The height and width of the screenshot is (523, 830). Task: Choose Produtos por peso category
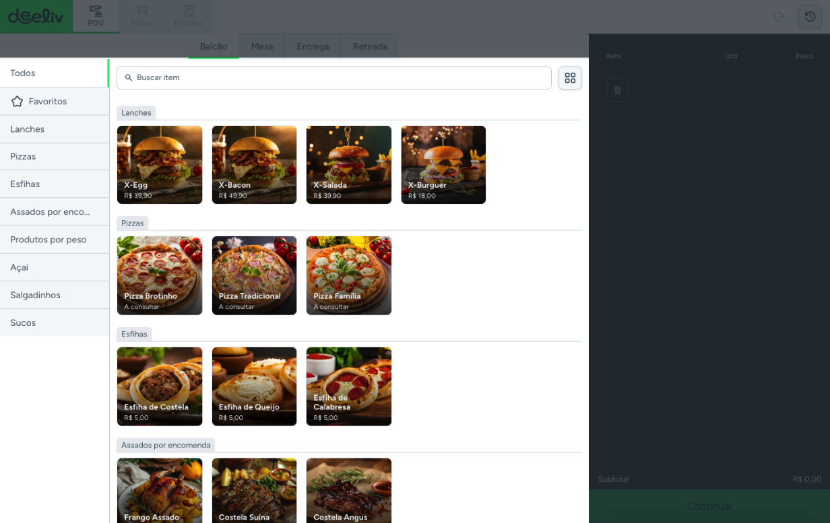(54, 240)
